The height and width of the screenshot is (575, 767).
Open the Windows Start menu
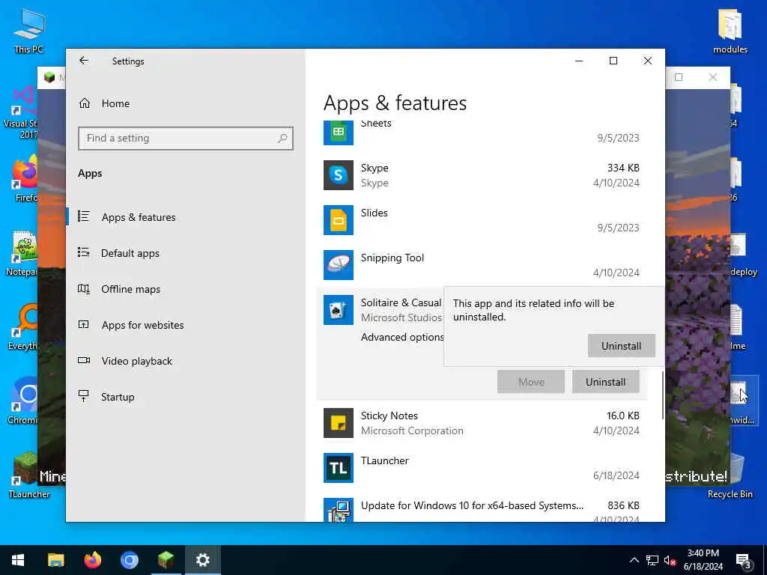click(18, 560)
